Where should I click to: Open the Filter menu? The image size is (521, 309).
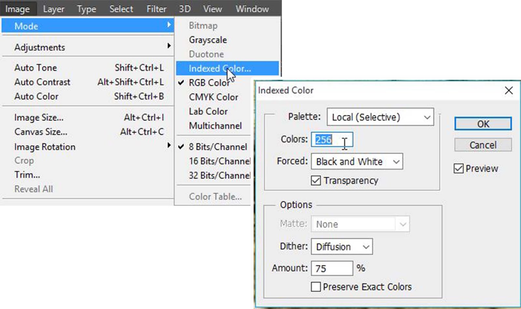point(156,9)
